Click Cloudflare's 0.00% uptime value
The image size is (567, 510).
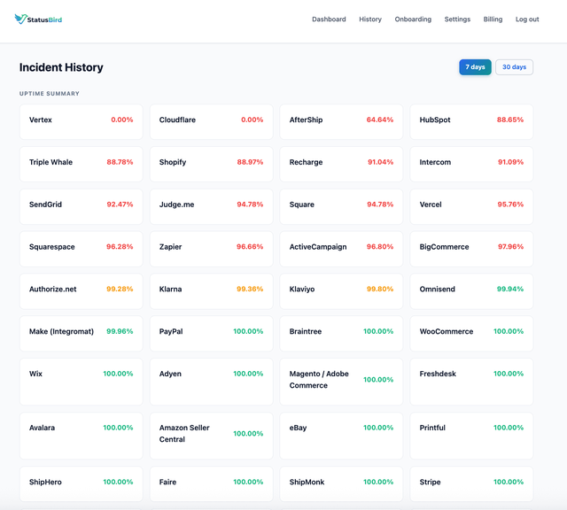click(252, 120)
